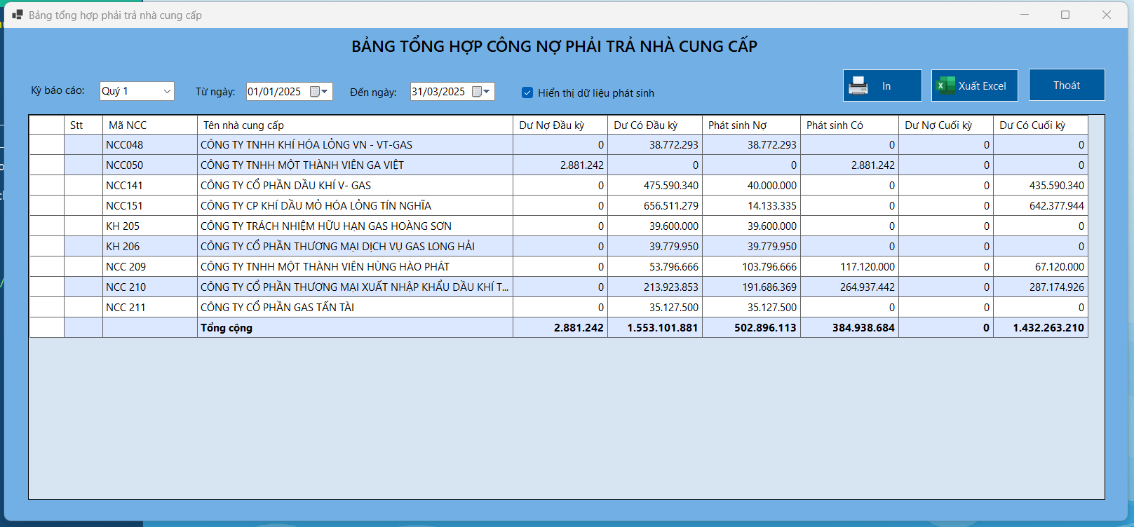The width and height of the screenshot is (1134, 527).
Task: Open calendar icon of Đến ngày field
Action: coord(477,92)
